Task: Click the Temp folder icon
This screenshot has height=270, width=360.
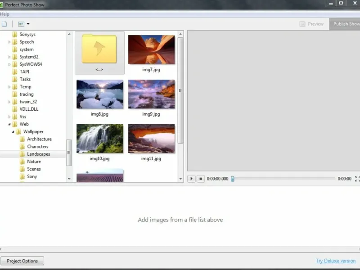Action: click(15, 86)
